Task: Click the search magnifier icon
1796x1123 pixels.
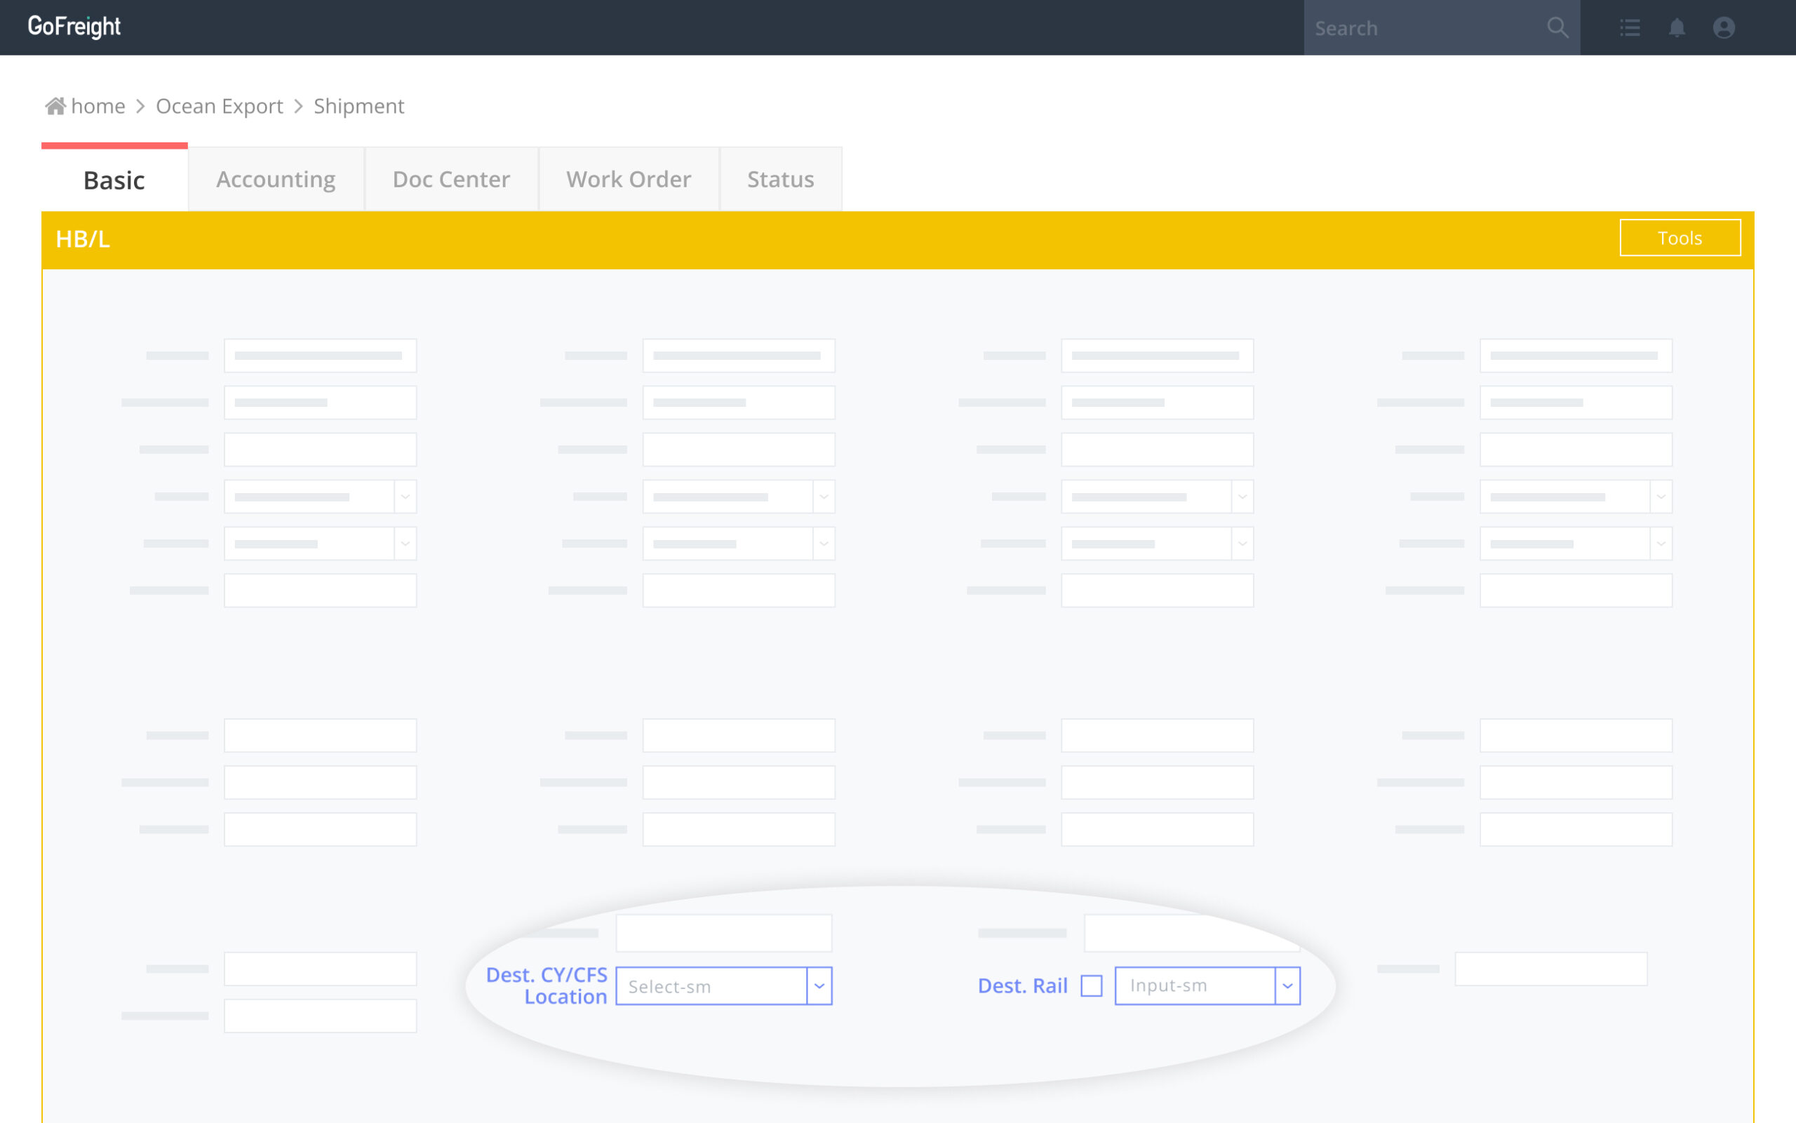Action: click(x=1557, y=28)
